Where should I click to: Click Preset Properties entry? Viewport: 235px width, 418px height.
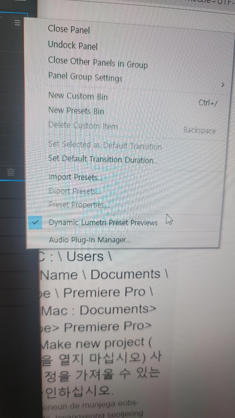[79, 205]
